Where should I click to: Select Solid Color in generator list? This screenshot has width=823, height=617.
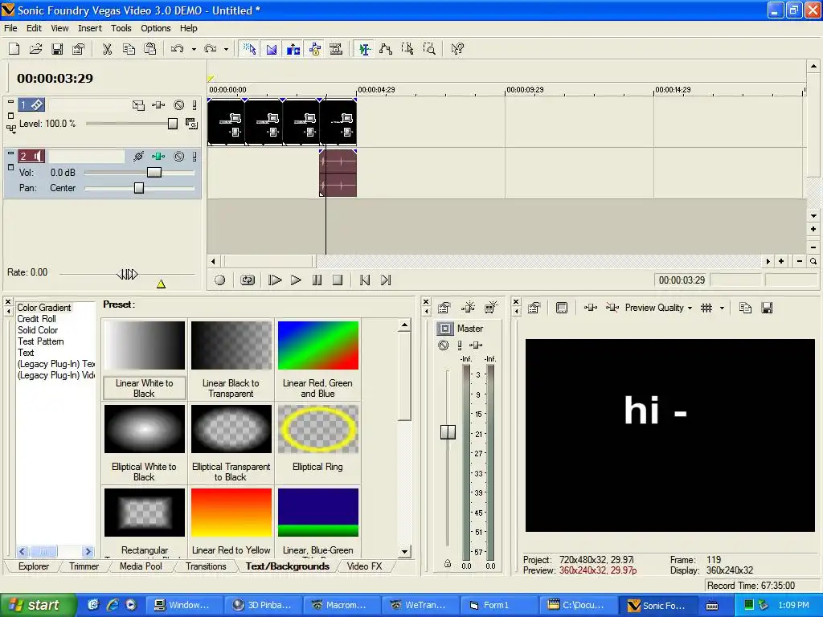click(38, 330)
